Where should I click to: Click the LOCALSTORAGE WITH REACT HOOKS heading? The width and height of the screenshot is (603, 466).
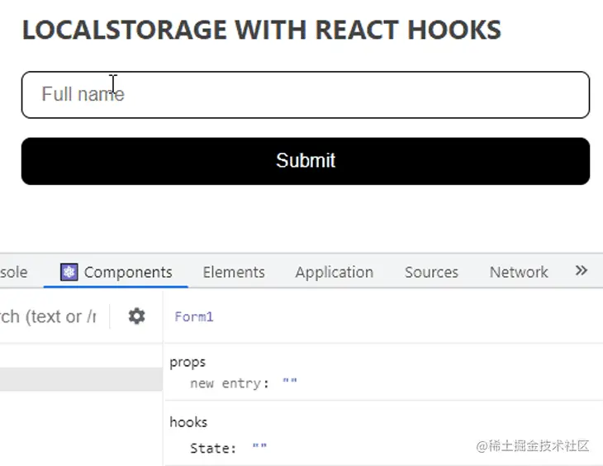coord(262,30)
